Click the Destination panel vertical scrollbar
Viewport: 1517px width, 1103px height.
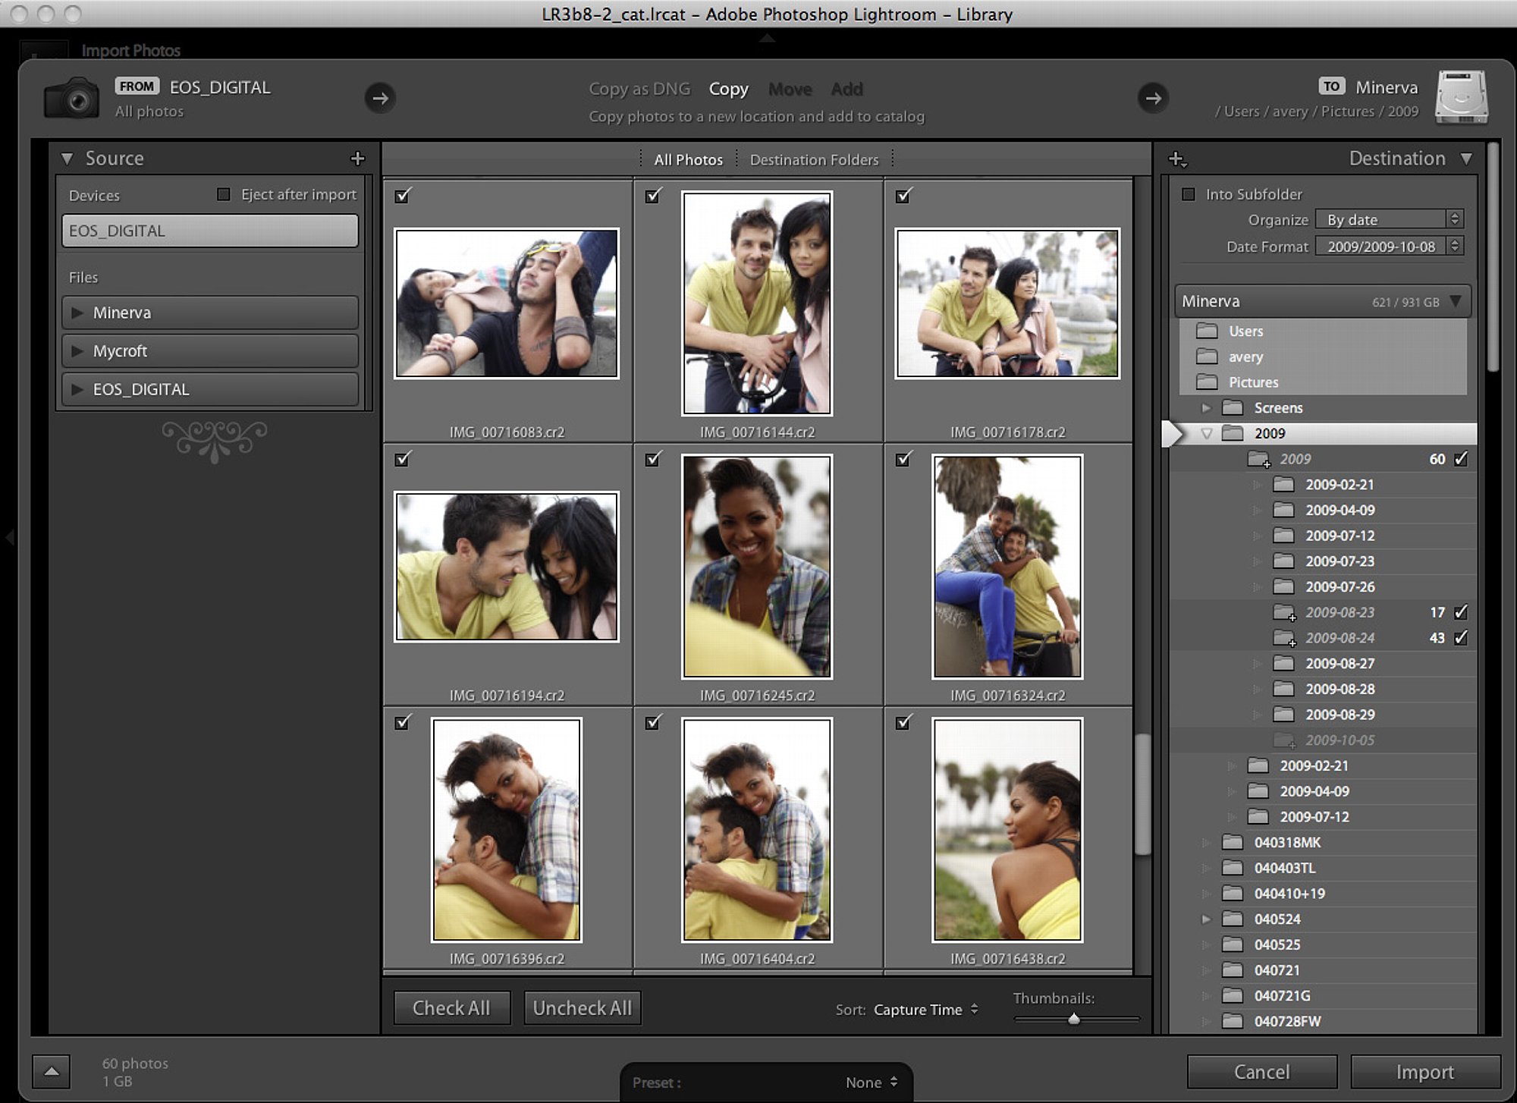click(x=1493, y=258)
